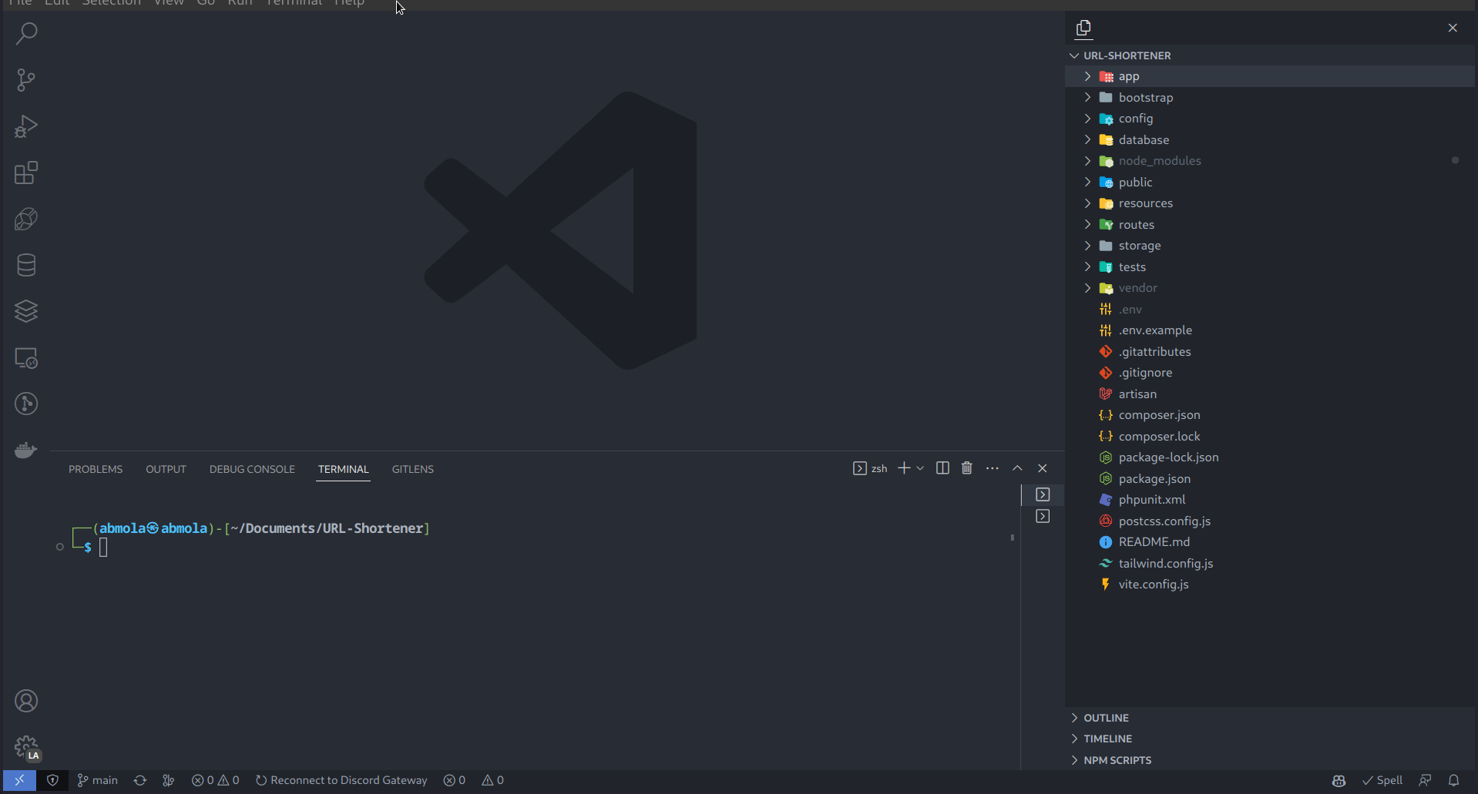Open the Search view in activity bar
The width and height of the screenshot is (1478, 794).
point(26,33)
